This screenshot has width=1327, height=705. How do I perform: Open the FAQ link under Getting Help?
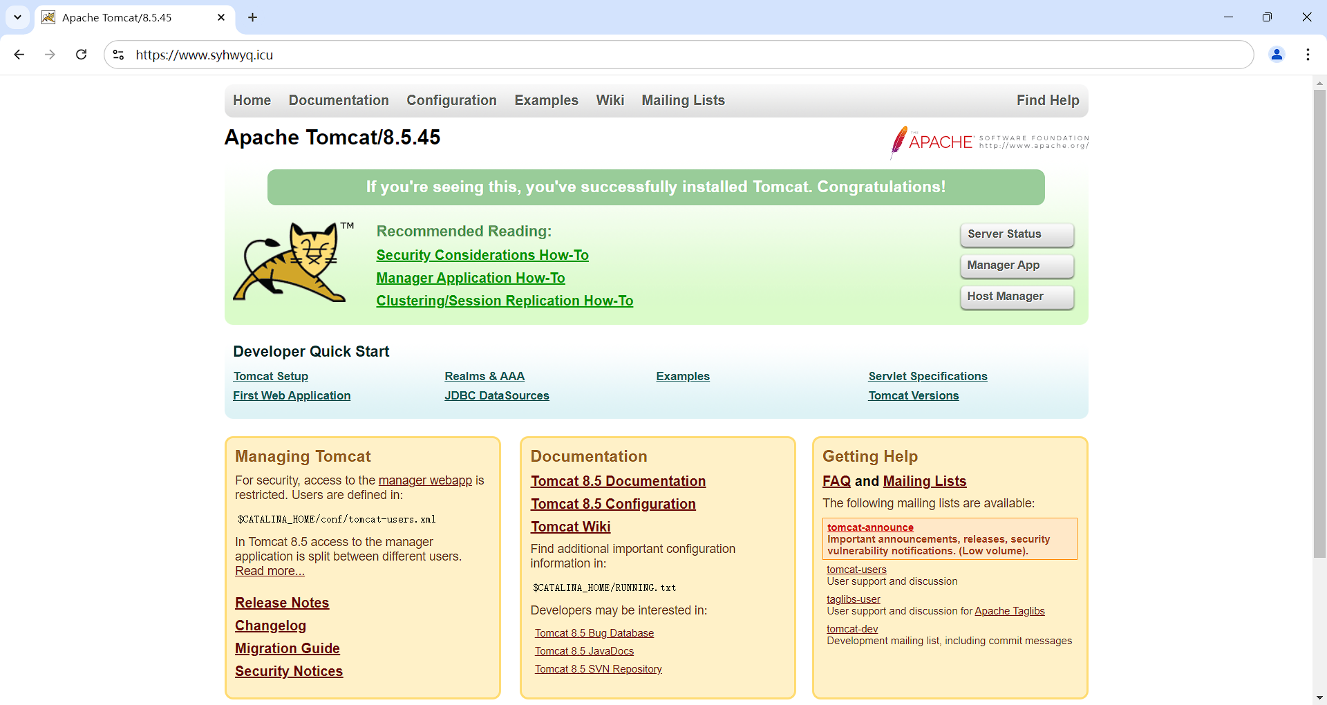click(x=836, y=481)
